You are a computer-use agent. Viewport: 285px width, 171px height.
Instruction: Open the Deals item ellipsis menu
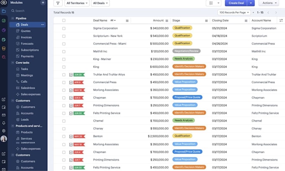(42, 25)
